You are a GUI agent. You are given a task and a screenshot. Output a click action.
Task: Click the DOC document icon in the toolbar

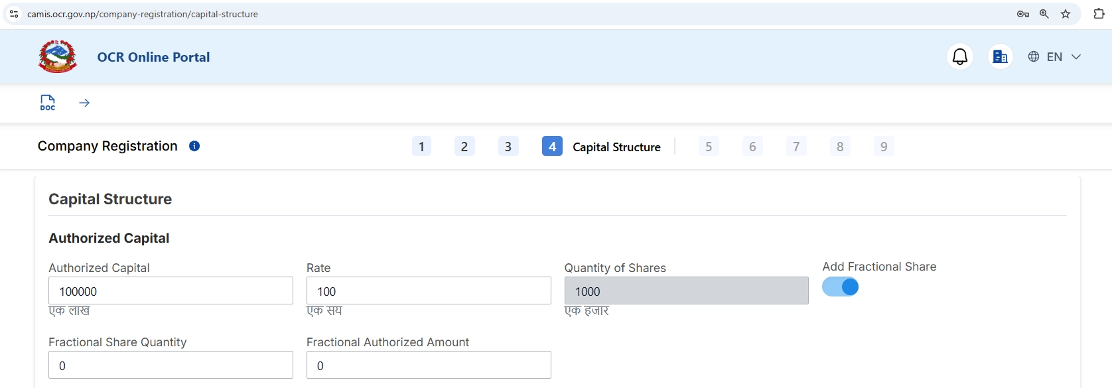47,103
